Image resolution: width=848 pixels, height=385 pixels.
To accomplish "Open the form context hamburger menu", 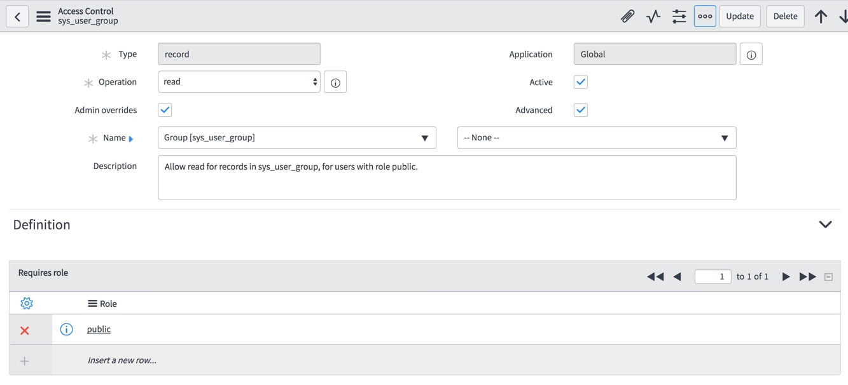I will pos(43,17).
